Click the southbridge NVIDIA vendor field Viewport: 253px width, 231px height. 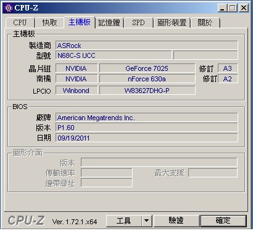click(x=77, y=79)
